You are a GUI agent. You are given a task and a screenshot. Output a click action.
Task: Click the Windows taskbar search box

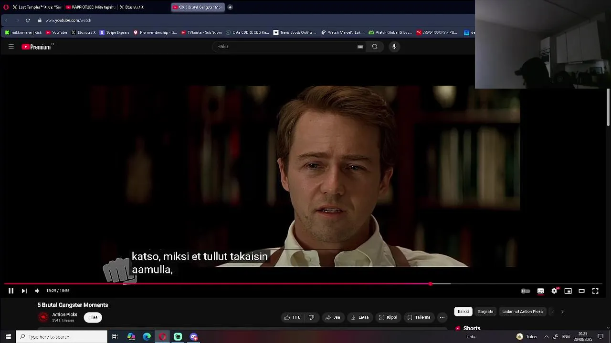point(62,337)
